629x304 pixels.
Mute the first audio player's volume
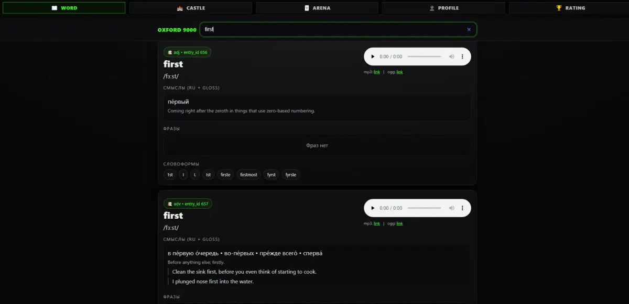[451, 56]
